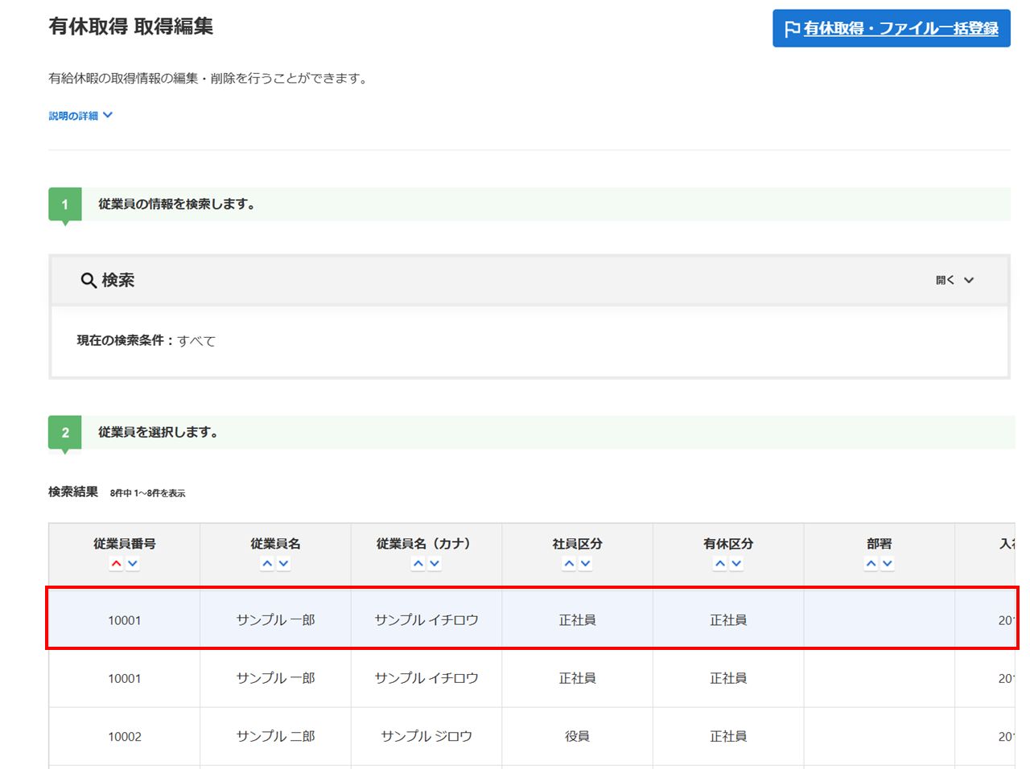This screenshot has height=769, width=1030.
Task: Select the highlighted 10001 サンプル 一郎 row
Action: click(426, 620)
